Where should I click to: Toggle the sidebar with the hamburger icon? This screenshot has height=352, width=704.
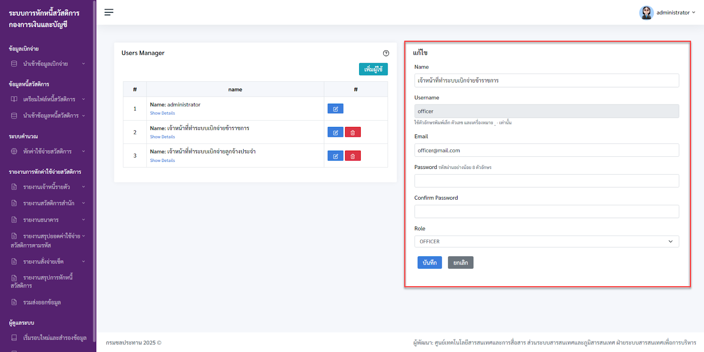pyautogui.click(x=109, y=12)
